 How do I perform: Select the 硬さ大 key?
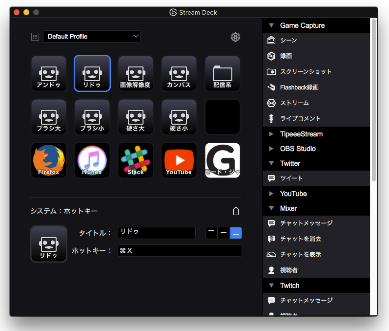[x=136, y=117]
